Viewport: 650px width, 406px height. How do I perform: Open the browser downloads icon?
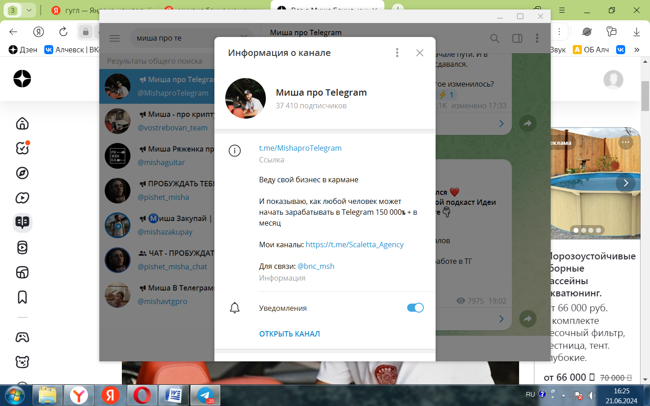pyautogui.click(x=636, y=32)
